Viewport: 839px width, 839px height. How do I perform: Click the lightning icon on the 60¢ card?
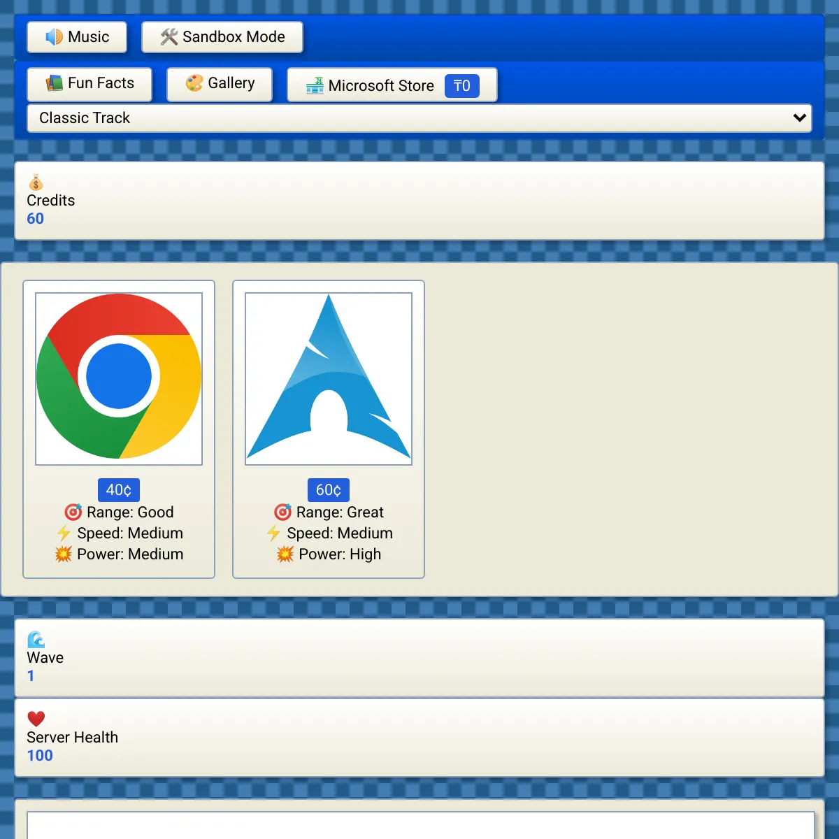coord(273,533)
